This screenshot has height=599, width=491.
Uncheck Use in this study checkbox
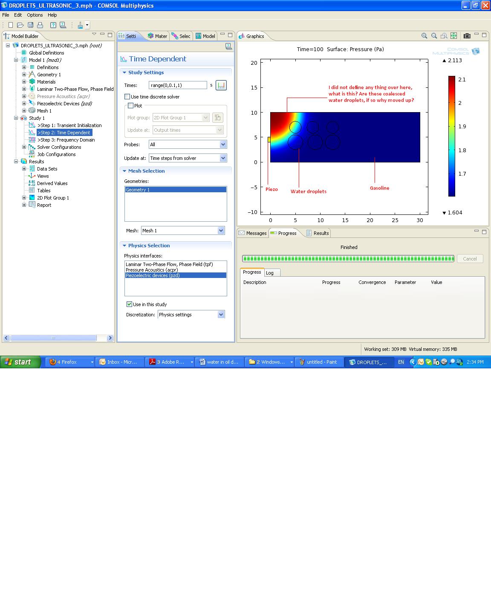(x=129, y=304)
